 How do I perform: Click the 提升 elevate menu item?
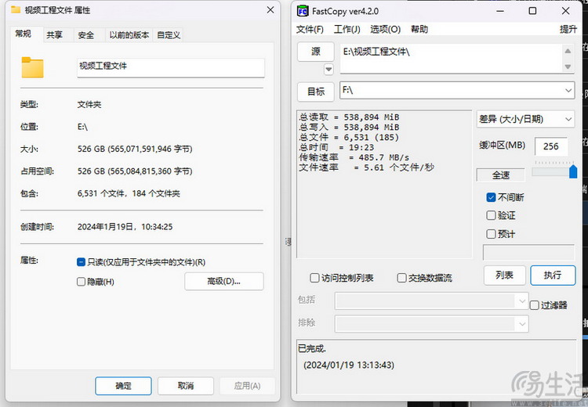(x=568, y=29)
